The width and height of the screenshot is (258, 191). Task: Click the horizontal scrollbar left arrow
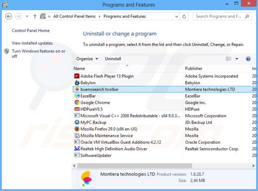[74, 166]
